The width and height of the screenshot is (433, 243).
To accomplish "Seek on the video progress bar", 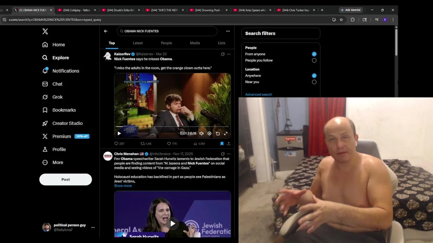I will click(173, 127).
